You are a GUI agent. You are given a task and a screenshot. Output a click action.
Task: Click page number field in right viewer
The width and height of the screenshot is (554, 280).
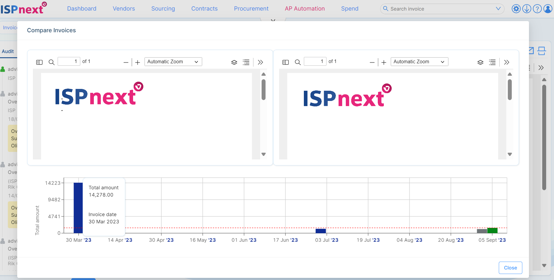coord(315,61)
